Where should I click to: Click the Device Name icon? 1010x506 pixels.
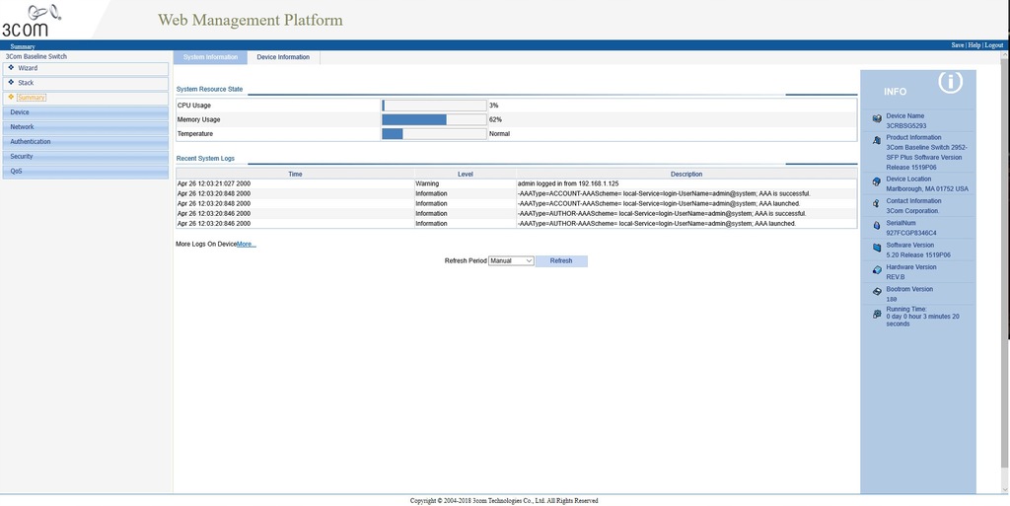point(877,119)
